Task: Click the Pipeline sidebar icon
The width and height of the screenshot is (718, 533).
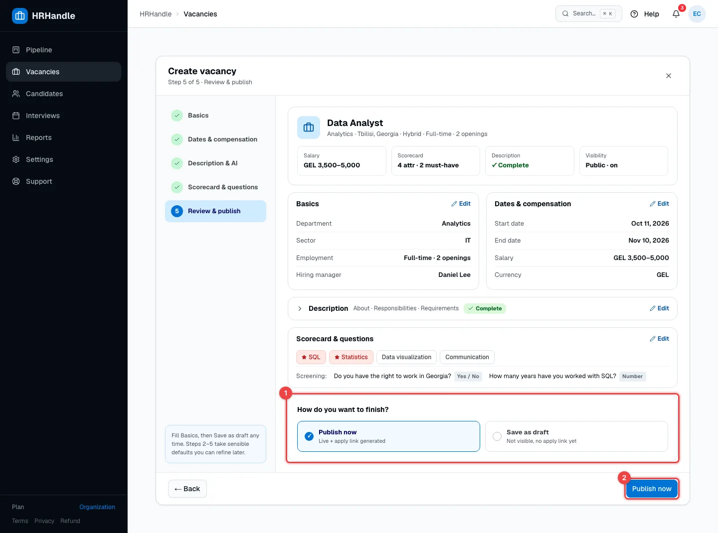Action: (x=16, y=50)
